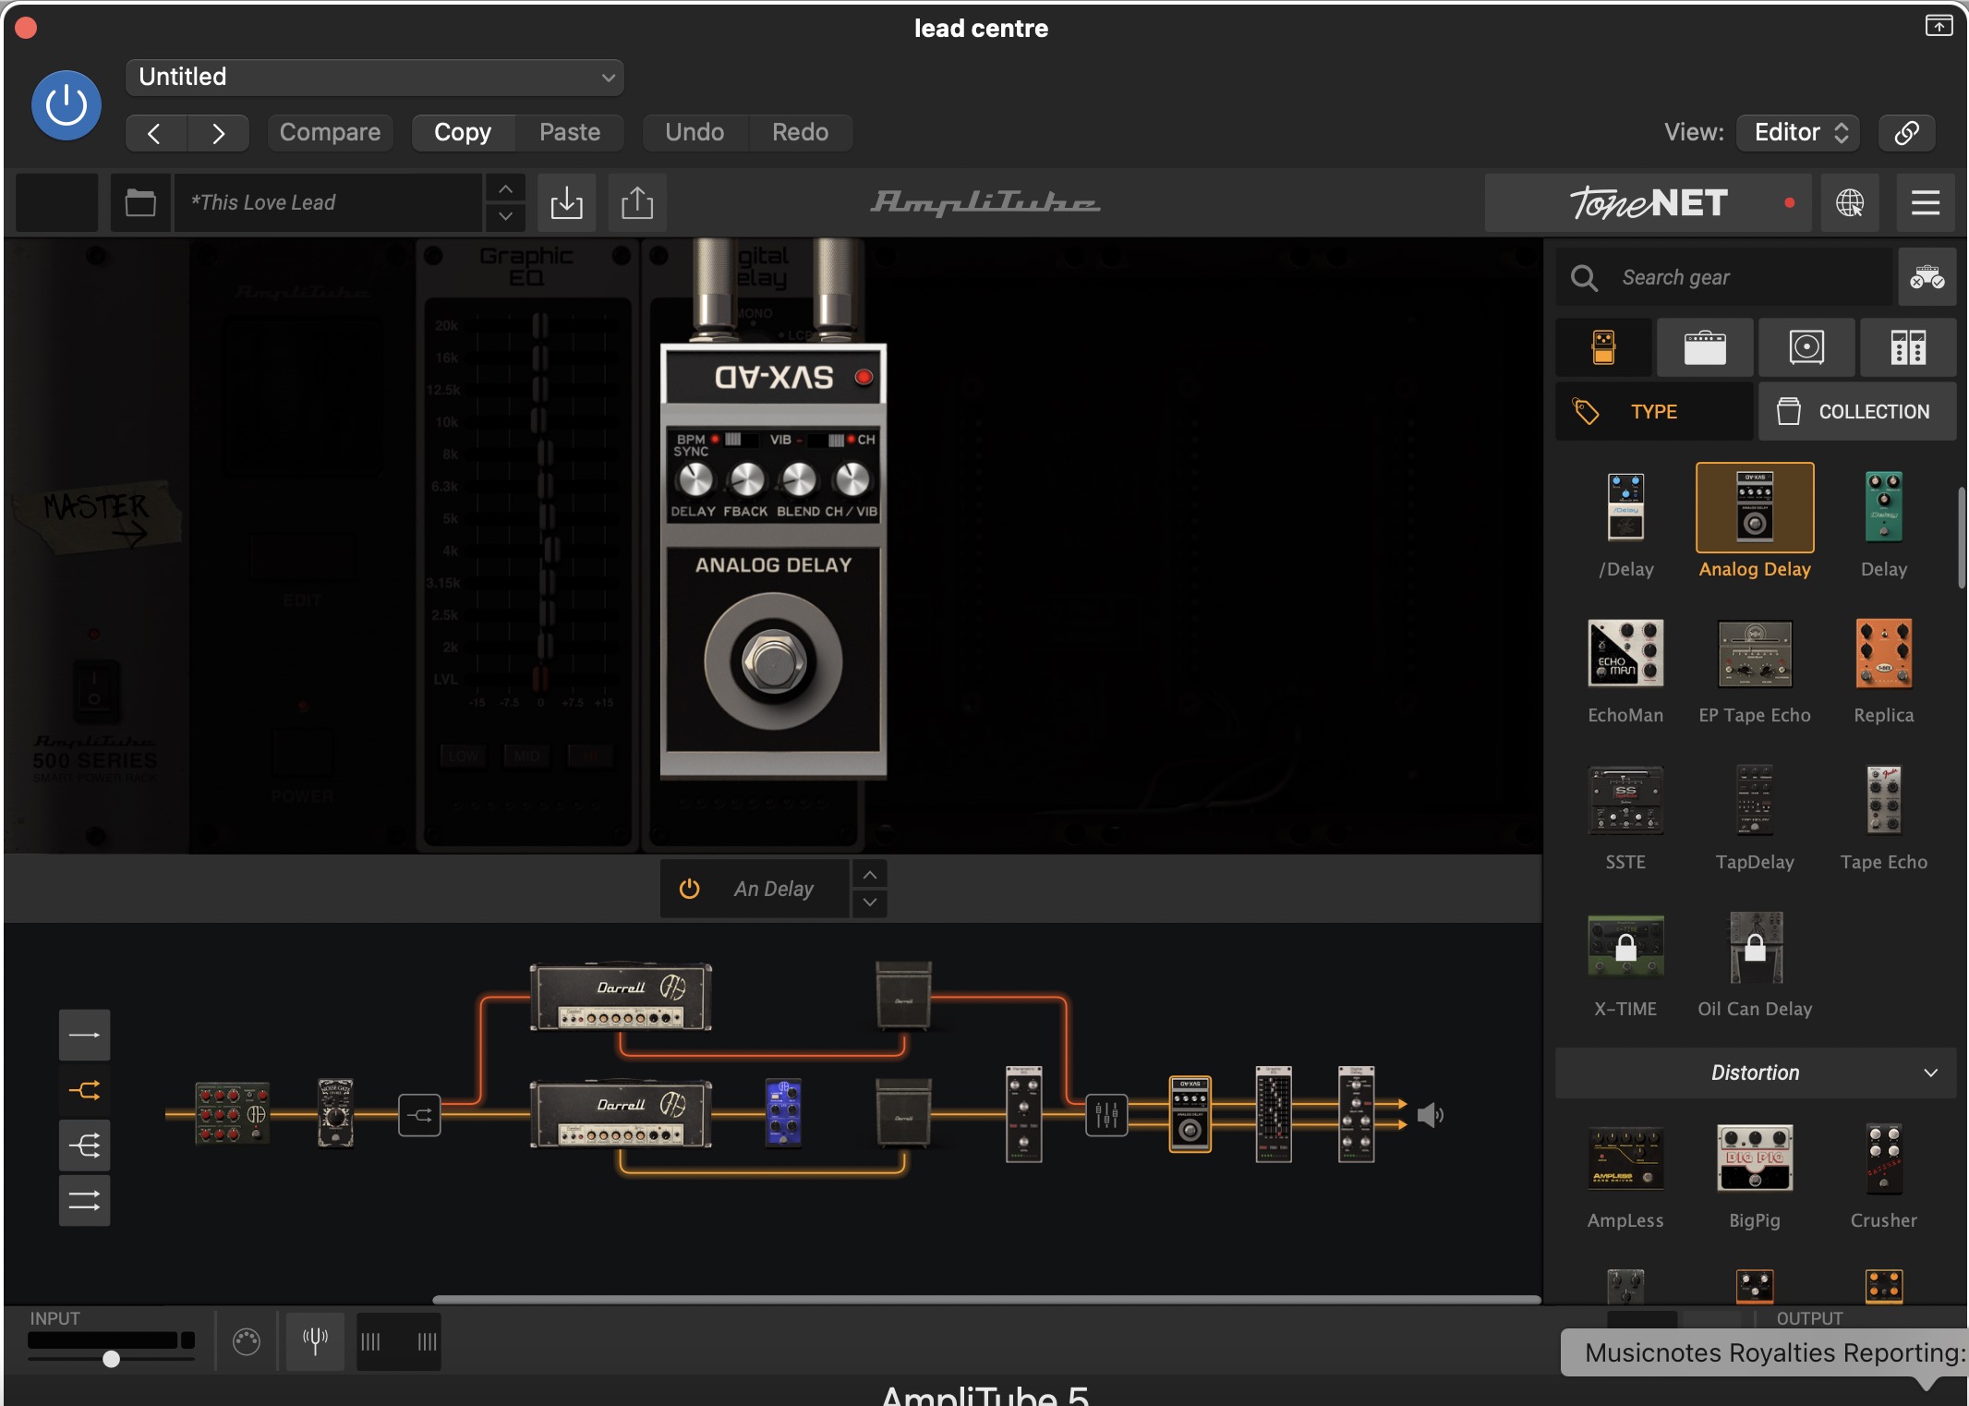Image resolution: width=1969 pixels, height=1406 pixels.
Task: Select the rack effects gear tab
Action: pyautogui.click(x=1908, y=347)
